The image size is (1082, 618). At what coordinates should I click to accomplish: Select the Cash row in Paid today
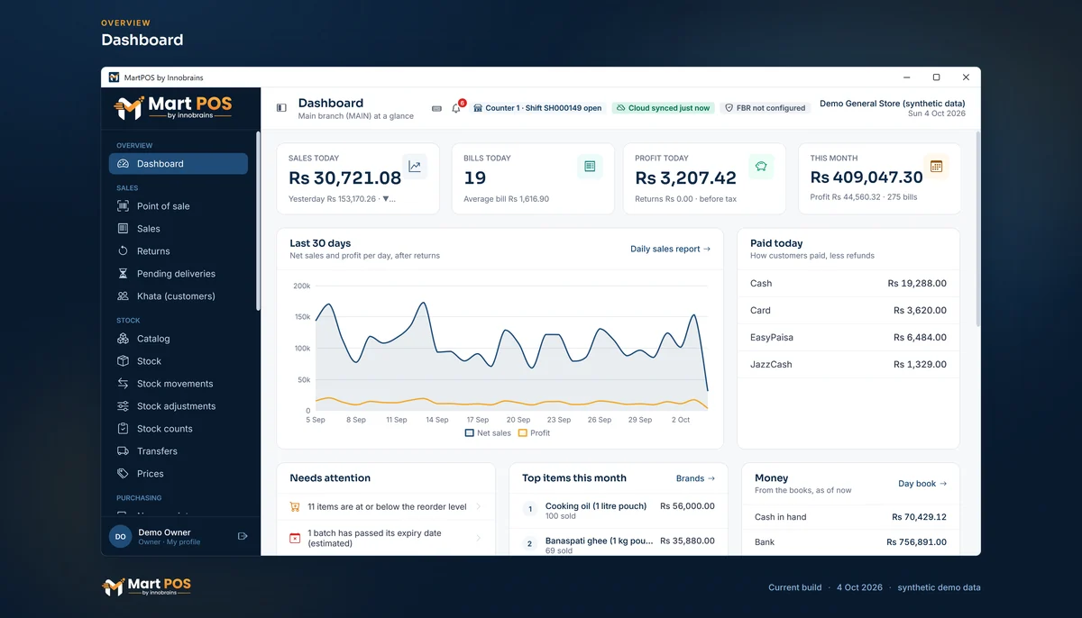point(848,283)
